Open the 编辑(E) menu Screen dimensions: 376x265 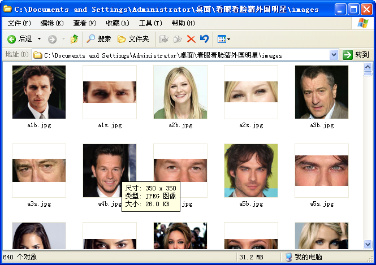52,23
